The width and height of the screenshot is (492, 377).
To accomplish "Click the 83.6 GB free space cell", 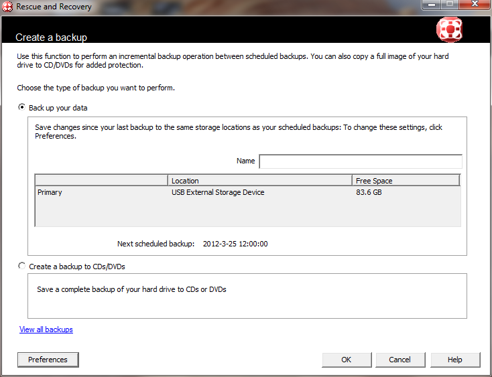I will pyautogui.click(x=369, y=193).
